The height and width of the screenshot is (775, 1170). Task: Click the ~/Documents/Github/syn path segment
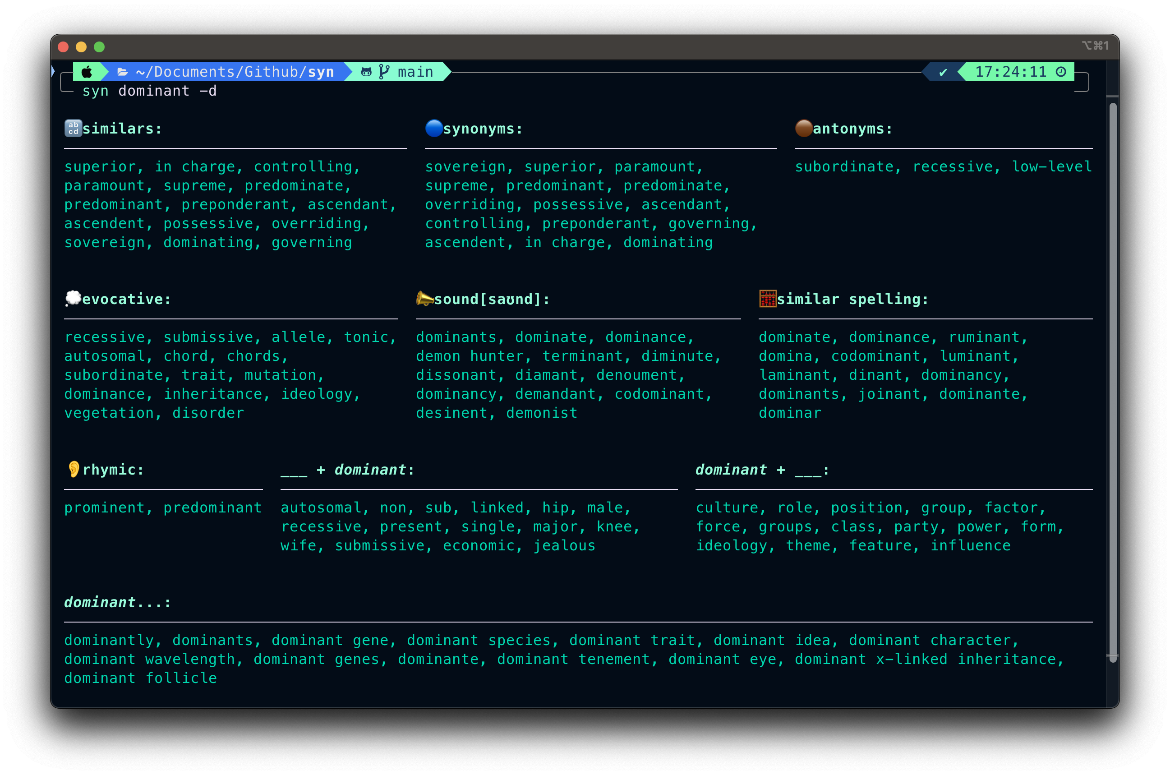pyautogui.click(x=235, y=72)
